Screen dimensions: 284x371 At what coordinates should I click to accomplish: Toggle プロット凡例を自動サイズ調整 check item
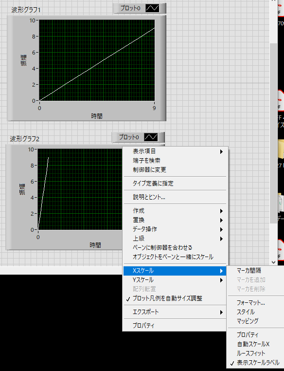click(175, 298)
